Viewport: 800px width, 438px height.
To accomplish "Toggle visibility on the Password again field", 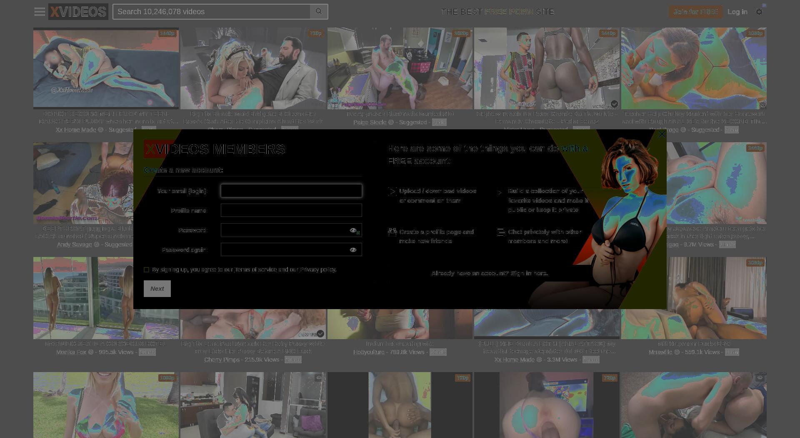I will [x=353, y=250].
